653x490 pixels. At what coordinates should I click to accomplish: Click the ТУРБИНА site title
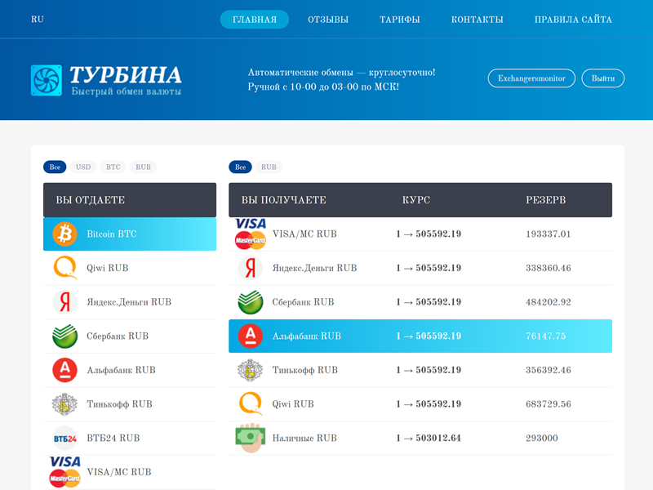click(126, 75)
